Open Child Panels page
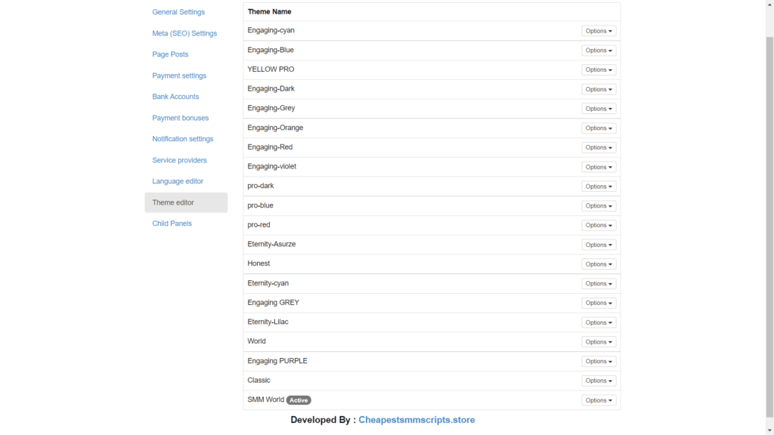 pos(172,224)
